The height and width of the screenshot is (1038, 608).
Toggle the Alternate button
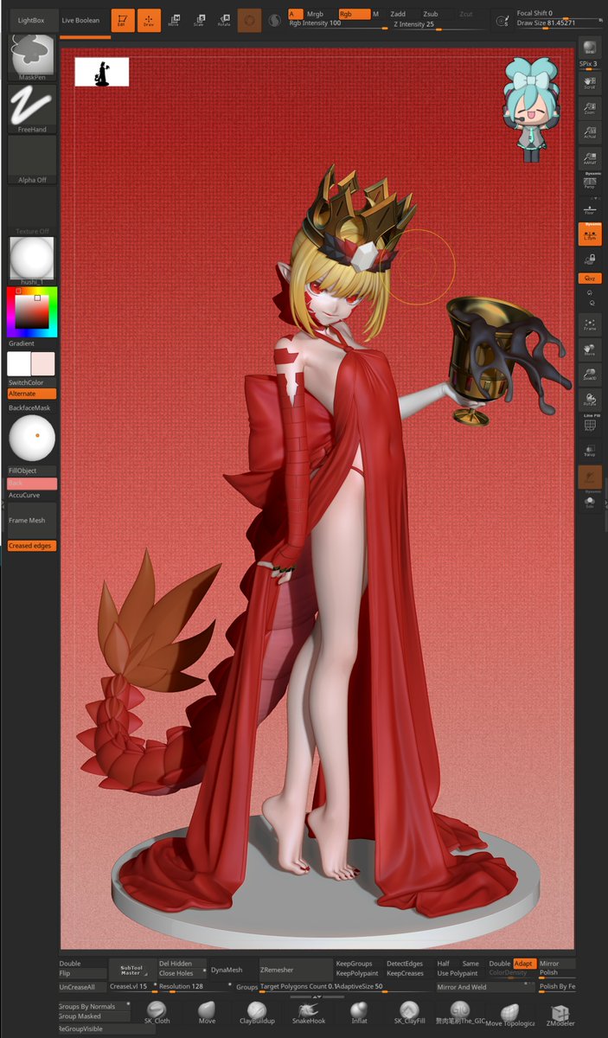tap(32, 394)
